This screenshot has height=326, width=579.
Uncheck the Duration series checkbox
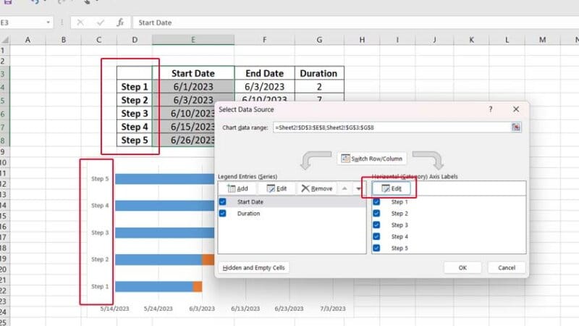[x=223, y=213]
